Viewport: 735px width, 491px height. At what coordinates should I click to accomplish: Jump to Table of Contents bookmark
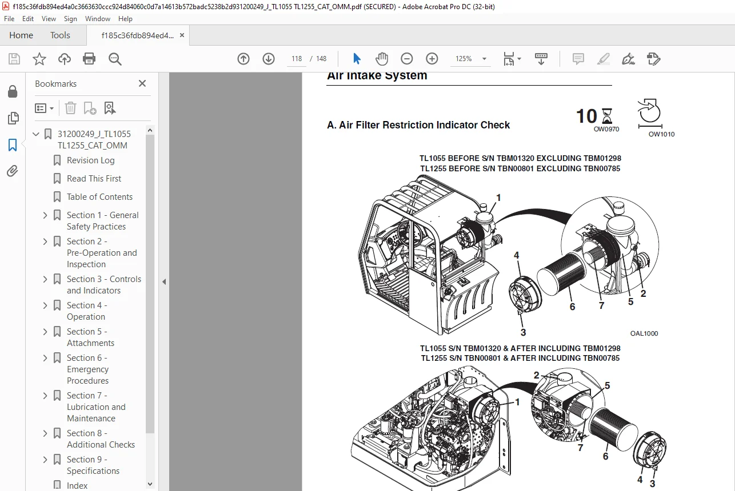(x=99, y=197)
